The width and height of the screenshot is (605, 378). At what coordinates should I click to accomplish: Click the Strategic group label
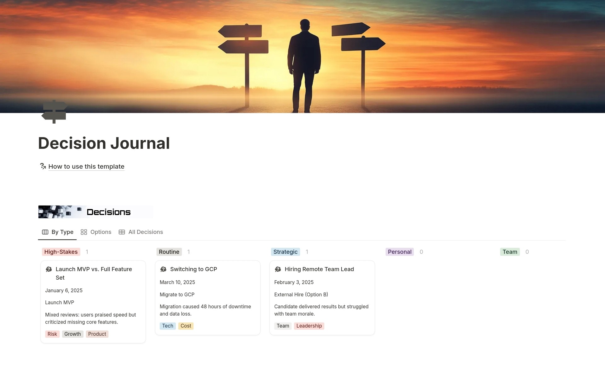coord(285,252)
